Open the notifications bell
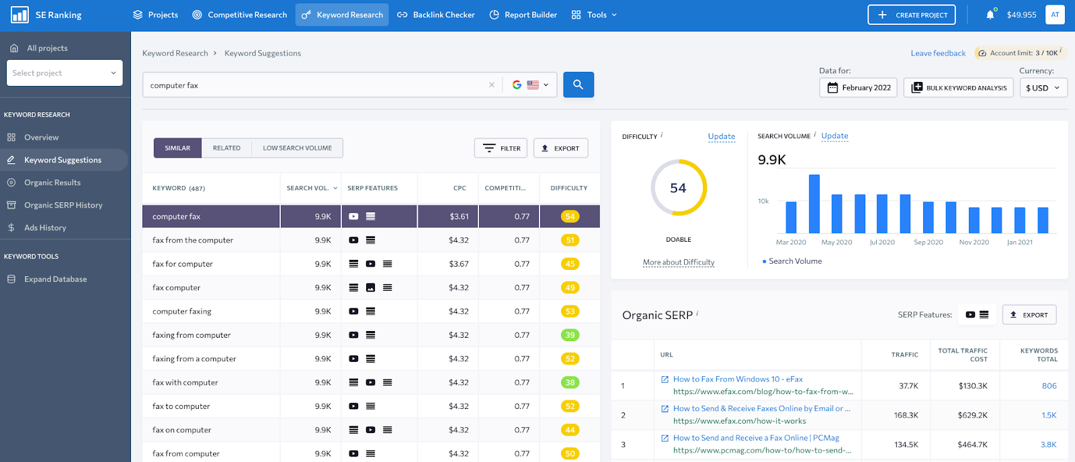The width and height of the screenshot is (1075, 462). click(990, 15)
